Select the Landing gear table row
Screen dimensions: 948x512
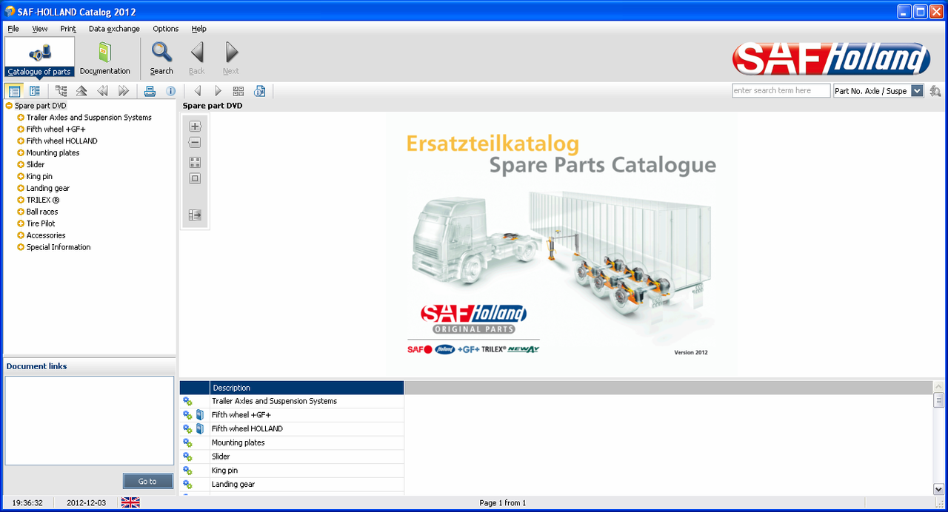click(x=292, y=485)
